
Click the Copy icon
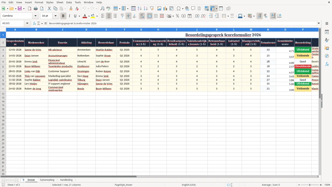click(x=55, y=9)
